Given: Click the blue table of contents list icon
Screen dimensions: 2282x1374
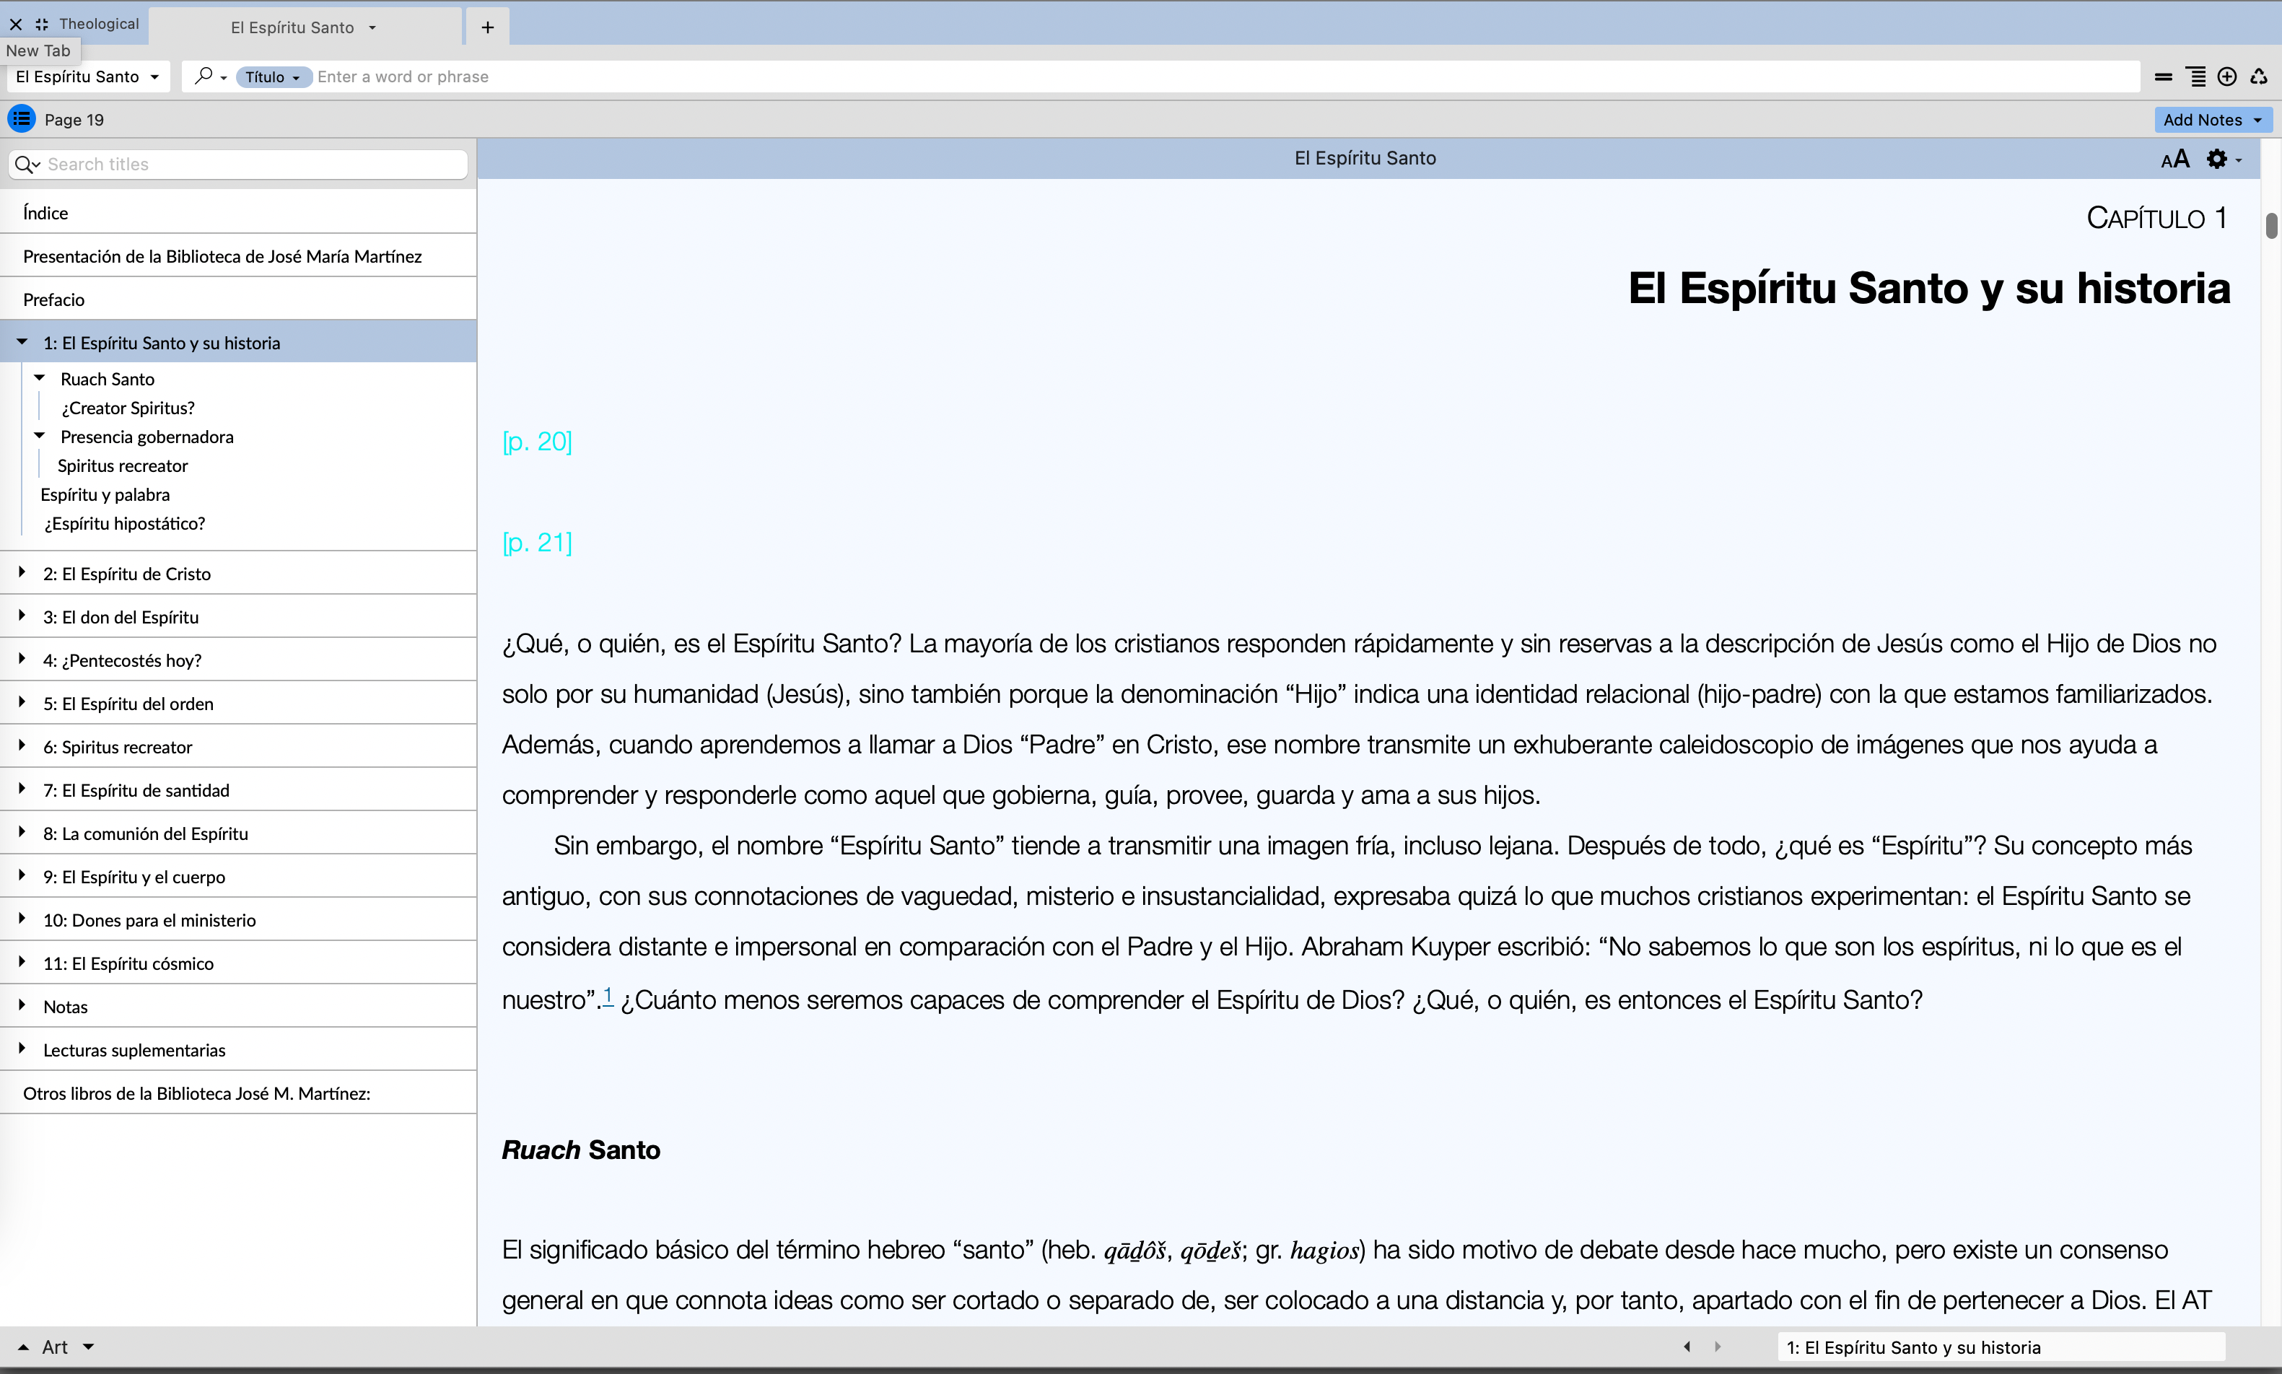Looking at the screenshot, I should [x=22, y=120].
